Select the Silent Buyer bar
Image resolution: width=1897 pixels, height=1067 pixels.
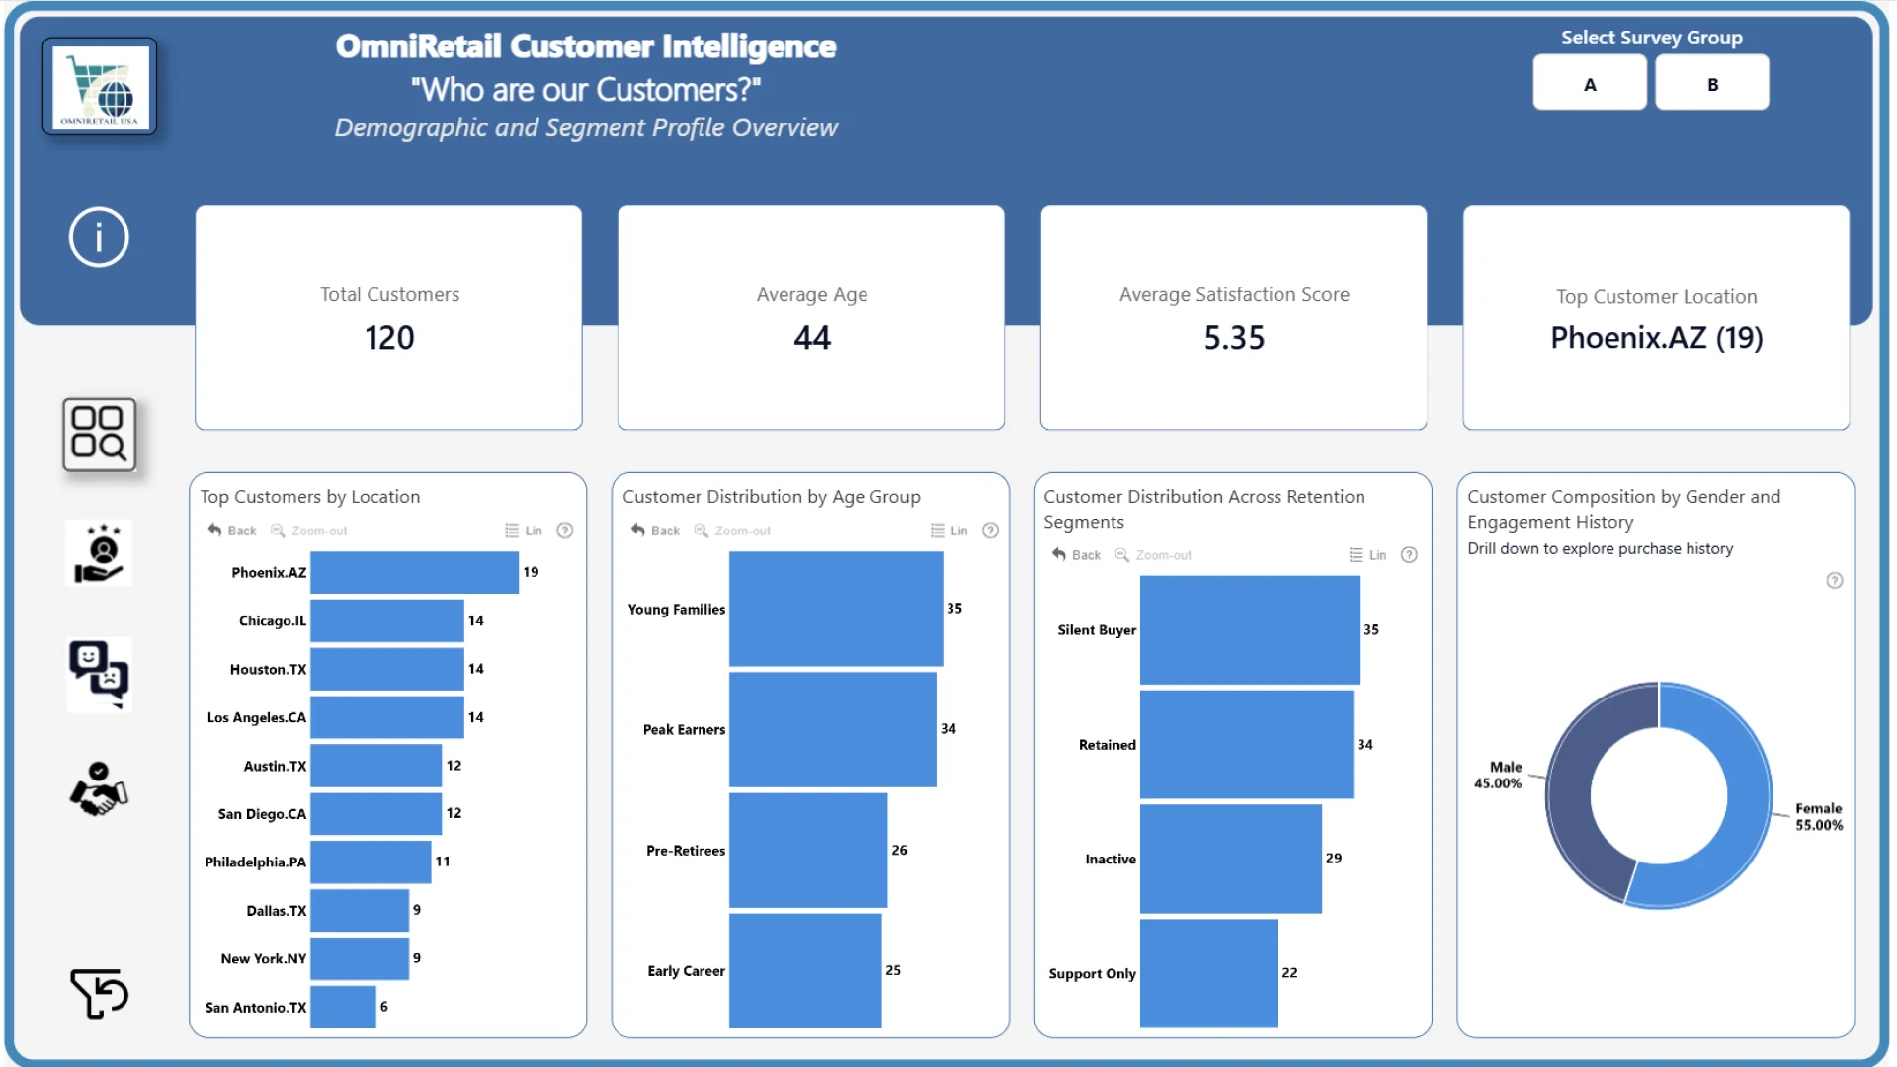coord(1250,630)
